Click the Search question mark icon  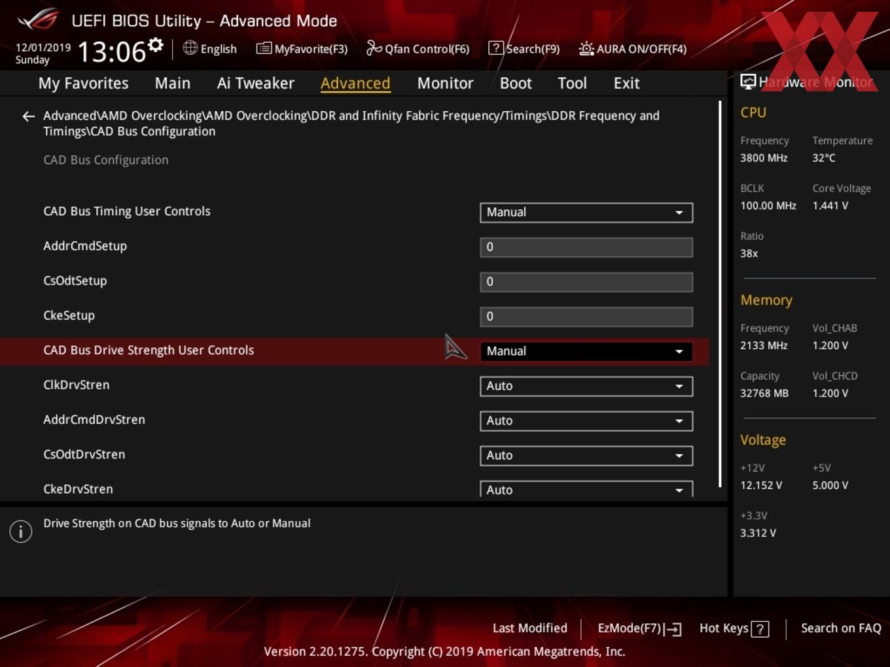coord(496,48)
